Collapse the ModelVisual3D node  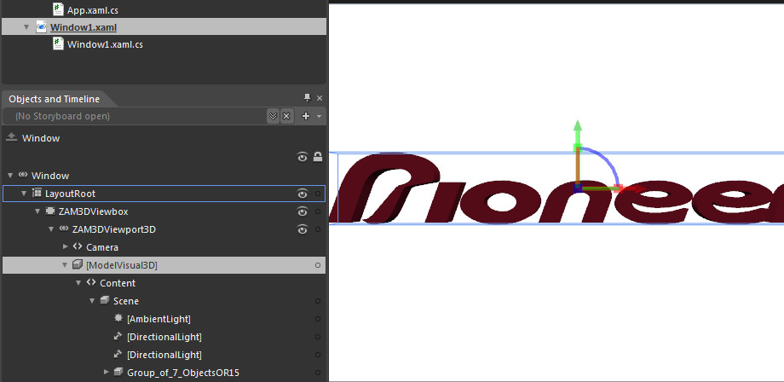point(65,265)
